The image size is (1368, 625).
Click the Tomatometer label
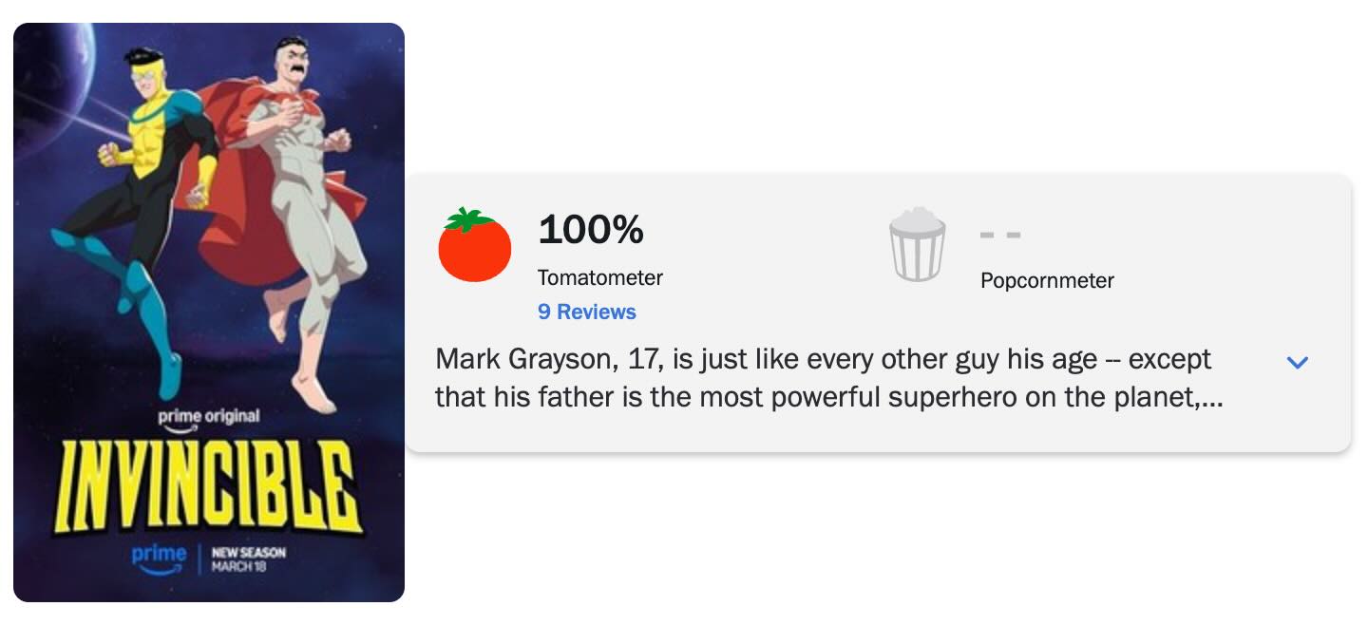click(599, 277)
